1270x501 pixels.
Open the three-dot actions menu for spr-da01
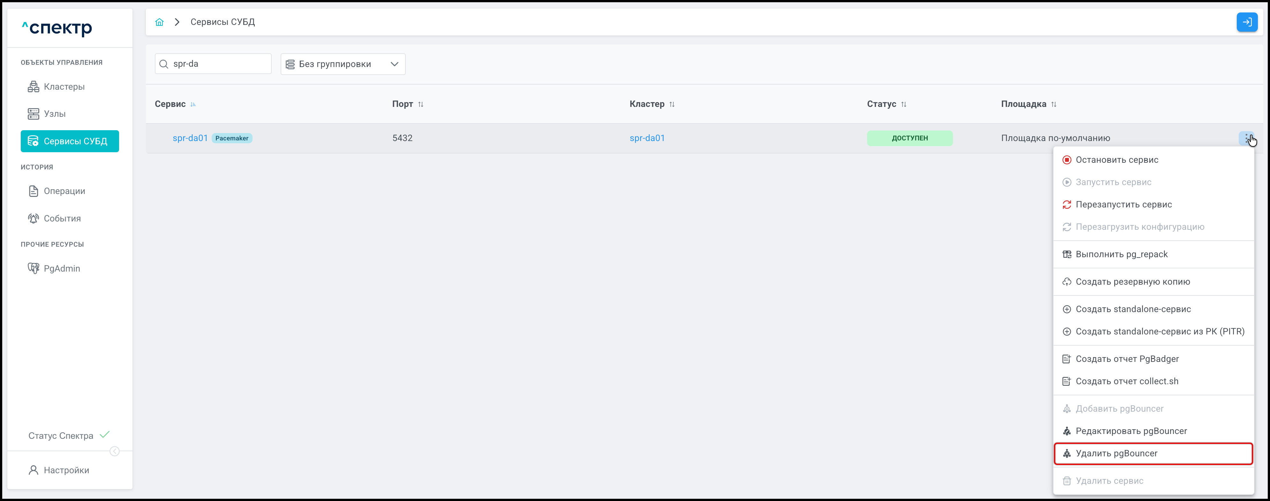[1246, 138]
